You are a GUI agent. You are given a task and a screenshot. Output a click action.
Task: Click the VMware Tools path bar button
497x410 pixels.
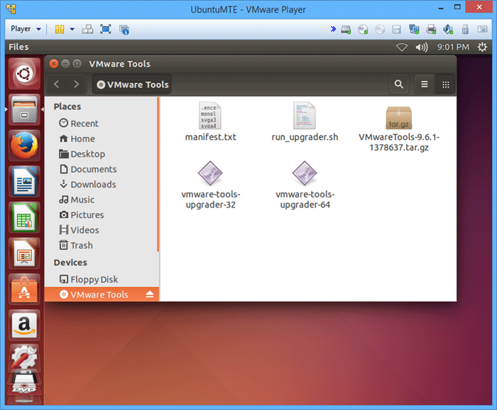[x=132, y=85]
